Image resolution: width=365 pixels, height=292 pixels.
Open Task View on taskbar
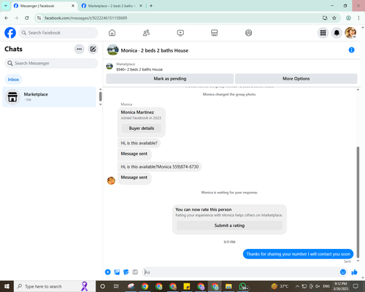(x=116, y=286)
